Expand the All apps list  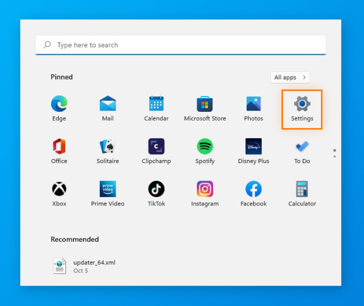point(290,78)
